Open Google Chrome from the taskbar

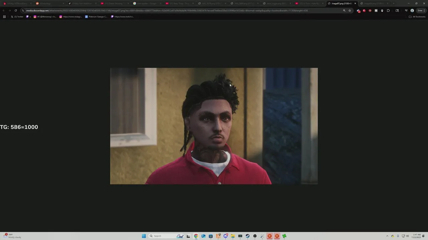pyautogui.click(x=196, y=236)
